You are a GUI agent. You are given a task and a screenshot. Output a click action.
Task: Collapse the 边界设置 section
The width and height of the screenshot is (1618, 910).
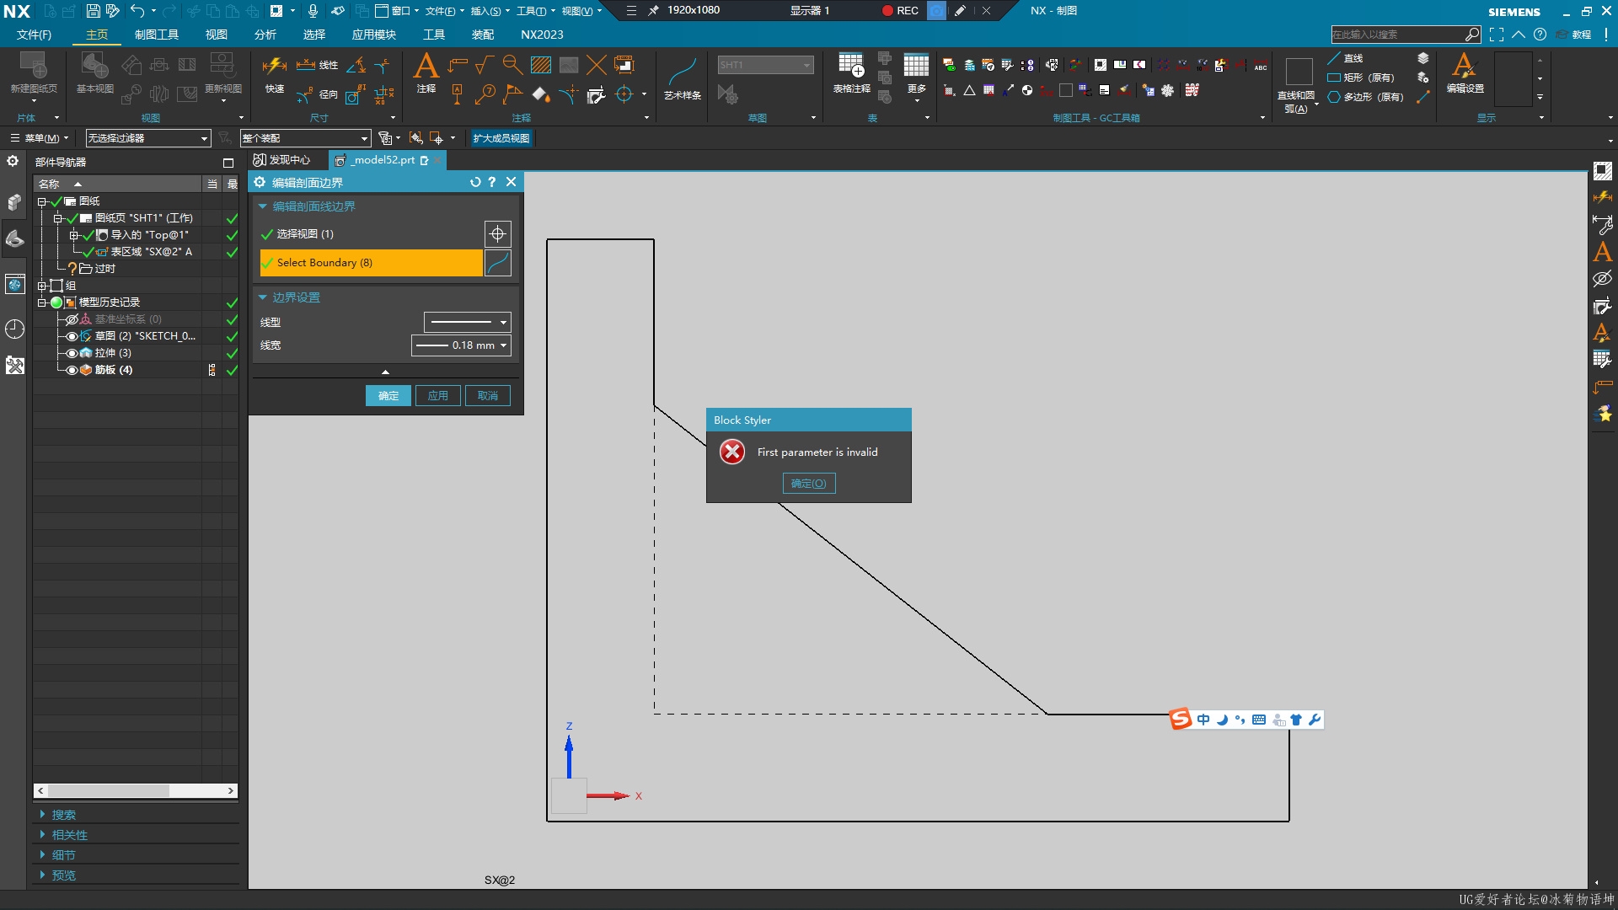[262, 297]
